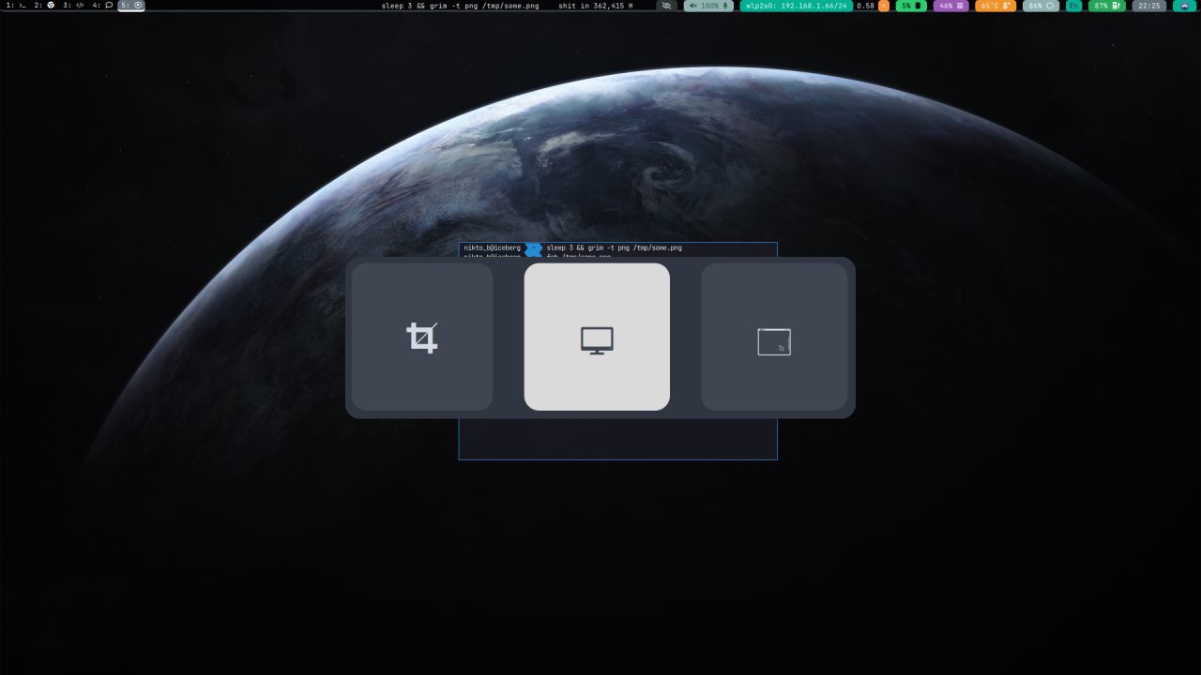
Task: Choose the crop region screenshot option
Action: [422, 337]
